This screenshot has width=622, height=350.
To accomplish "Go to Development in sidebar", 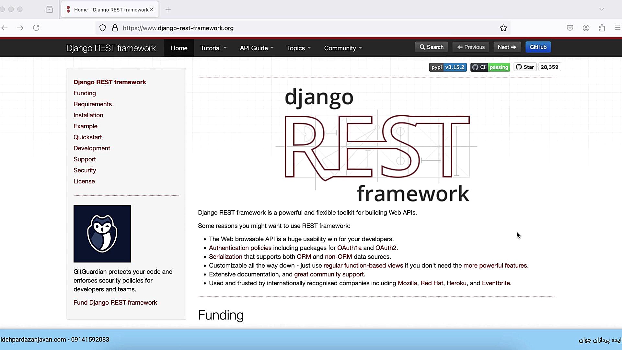I will [x=92, y=148].
